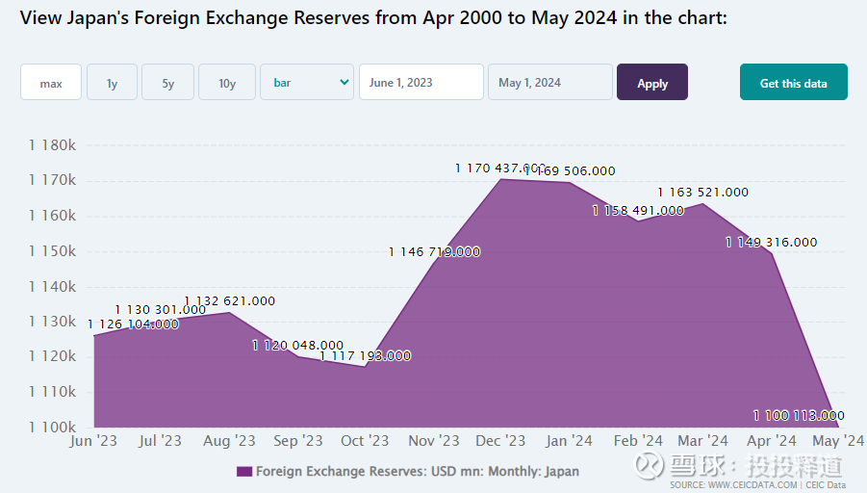The image size is (867, 493).
Task: Click the start date field June 1, 2023
Action: pyautogui.click(x=421, y=83)
